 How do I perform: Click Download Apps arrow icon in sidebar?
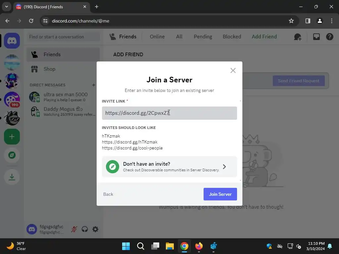tap(12, 177)
